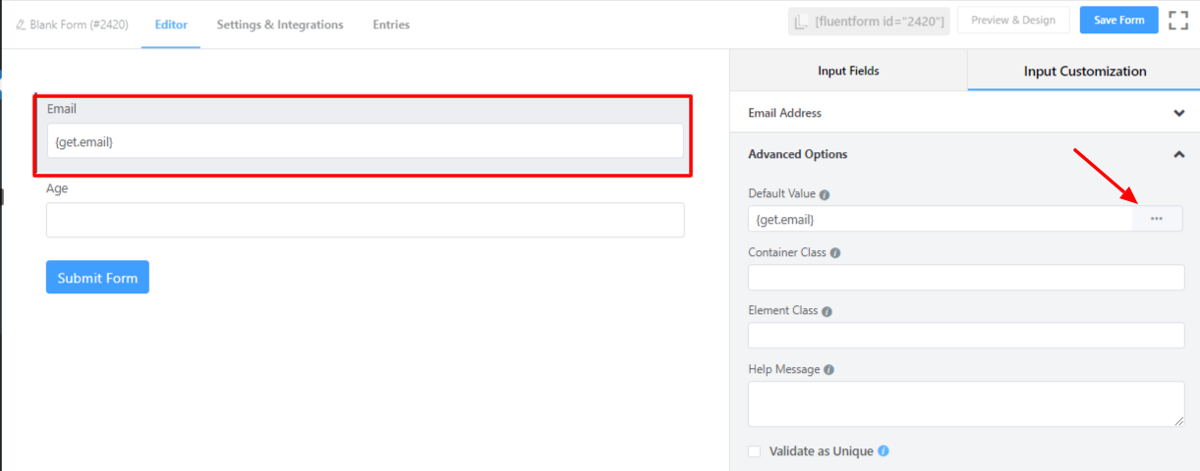Image resolution: width=1200 pixels, height=471 pixels.
Task: Open the Settings & Integrations tab
Action: [280, 25]
